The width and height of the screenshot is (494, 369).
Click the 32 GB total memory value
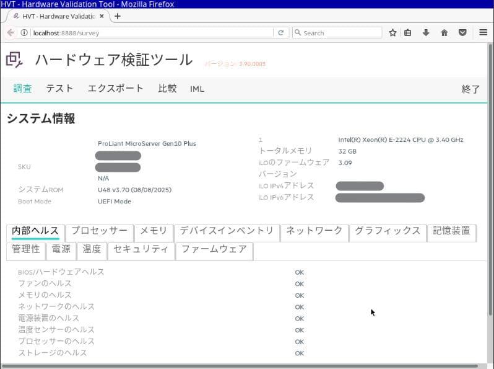pyautogui.click(x=347, y=151)
